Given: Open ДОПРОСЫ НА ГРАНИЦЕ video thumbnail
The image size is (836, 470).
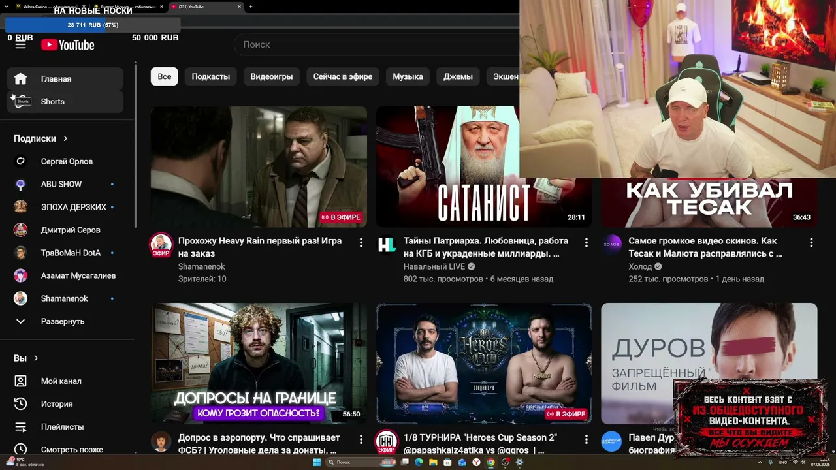Looking at the screenshot, I should pos(259,364).
